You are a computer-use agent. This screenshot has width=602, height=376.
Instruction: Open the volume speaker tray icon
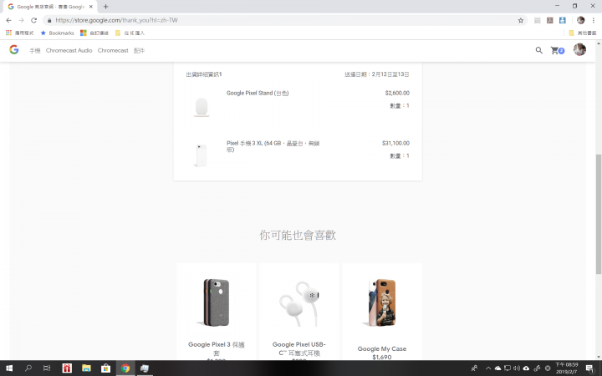[517, 368]
